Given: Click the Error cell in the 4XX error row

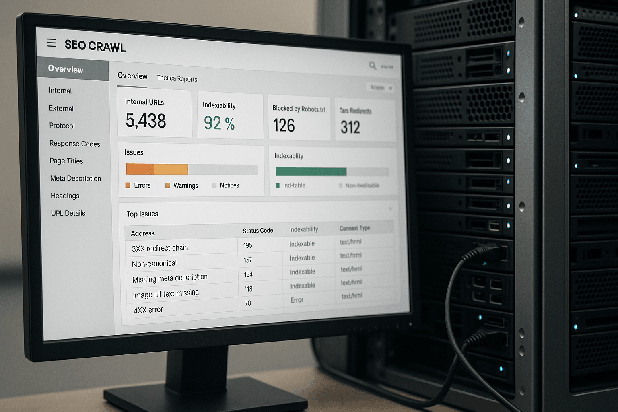Looking at the screenshot, I should pos(297,300).
